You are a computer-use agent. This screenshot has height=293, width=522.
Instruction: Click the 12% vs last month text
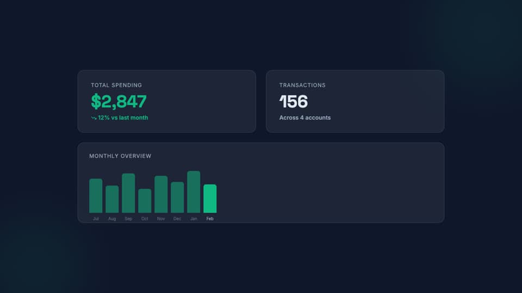coord(123,118)
